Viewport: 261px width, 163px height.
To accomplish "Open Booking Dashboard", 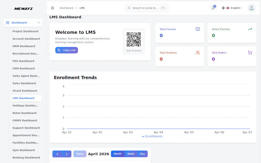I will pyautogui.click(x=26, y=157).
